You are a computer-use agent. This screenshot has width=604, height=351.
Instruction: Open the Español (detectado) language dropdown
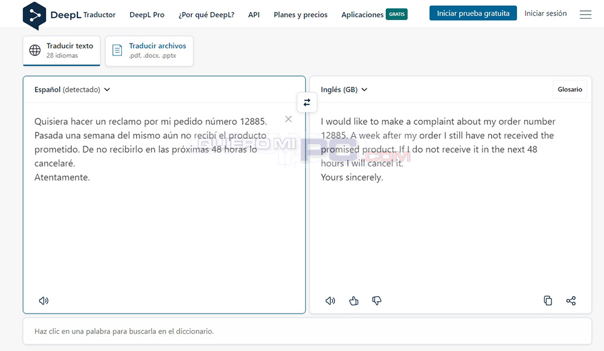coord(72,90)
